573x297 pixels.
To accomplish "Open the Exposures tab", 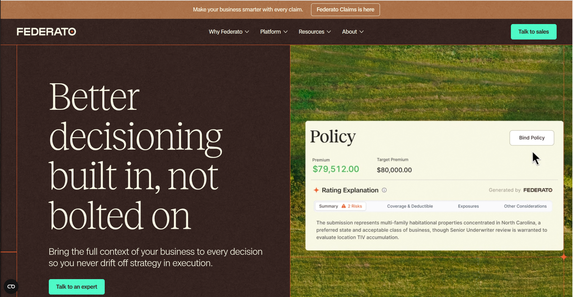I will point(468,206).
